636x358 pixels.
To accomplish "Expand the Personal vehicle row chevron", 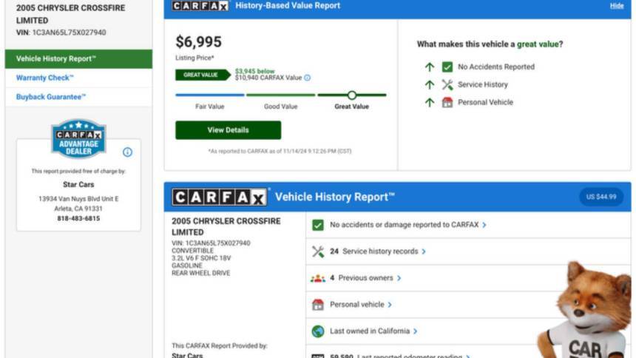I will [x=390, y=305].
